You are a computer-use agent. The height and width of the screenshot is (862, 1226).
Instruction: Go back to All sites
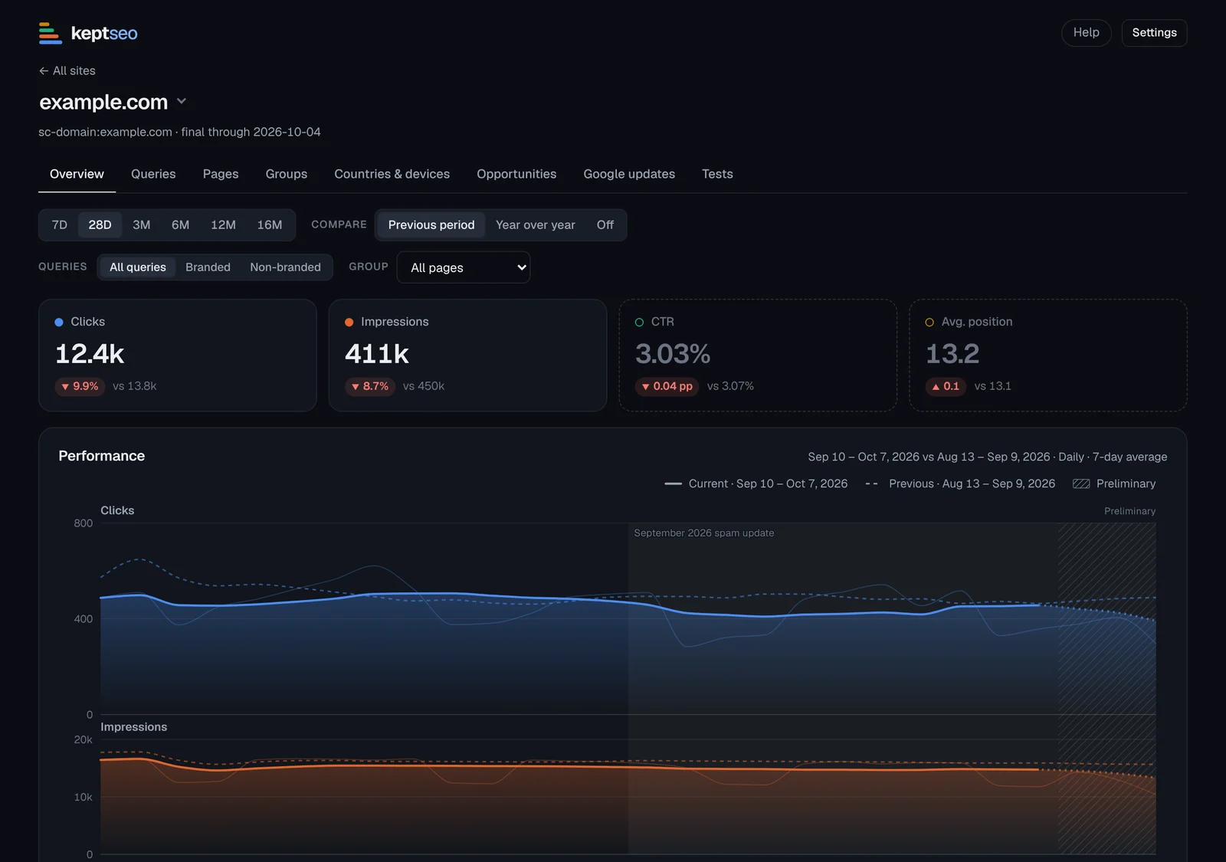pos(67,70)
